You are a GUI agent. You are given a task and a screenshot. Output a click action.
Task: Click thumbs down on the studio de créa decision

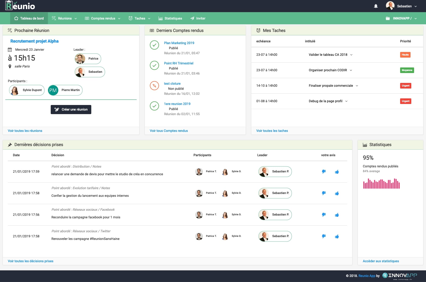click(324, 172)
